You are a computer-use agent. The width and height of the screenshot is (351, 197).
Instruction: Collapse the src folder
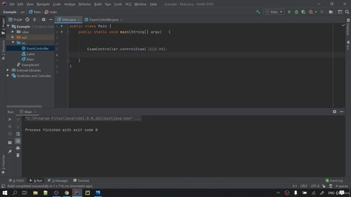point(13,43)
